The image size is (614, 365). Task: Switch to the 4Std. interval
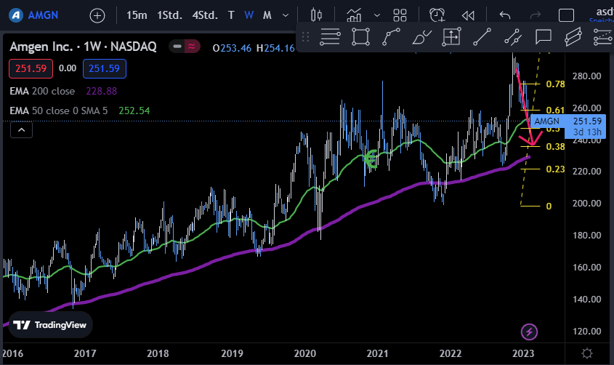(205, 15)
